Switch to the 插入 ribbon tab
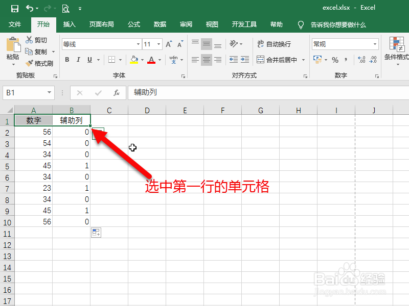The height and width of the screenshot is (306, 409). pyautogui.click(x=69, y=24)
